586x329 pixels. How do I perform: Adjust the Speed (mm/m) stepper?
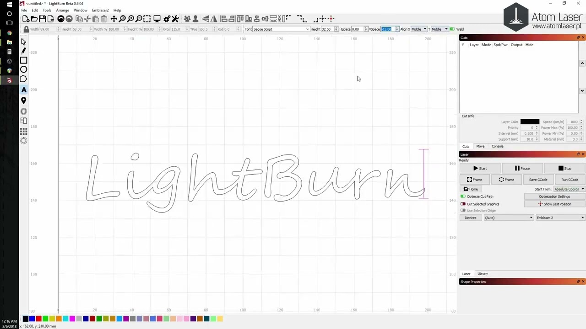pos(581,122)
